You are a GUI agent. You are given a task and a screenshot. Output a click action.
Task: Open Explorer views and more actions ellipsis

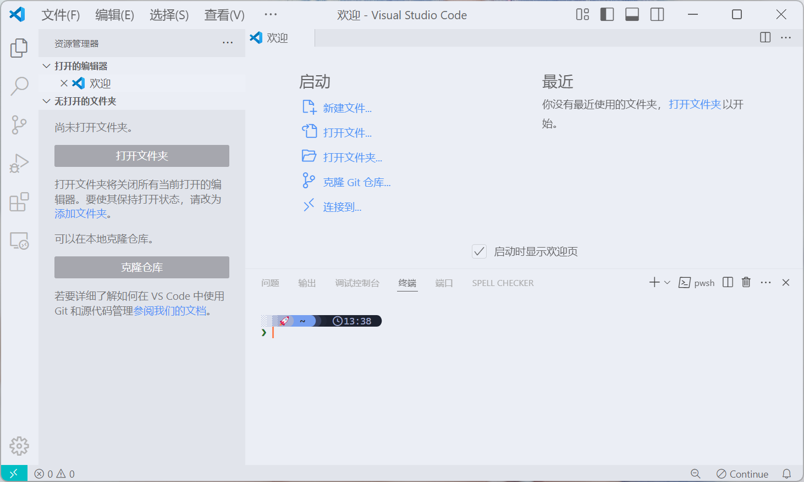[228, 43]
